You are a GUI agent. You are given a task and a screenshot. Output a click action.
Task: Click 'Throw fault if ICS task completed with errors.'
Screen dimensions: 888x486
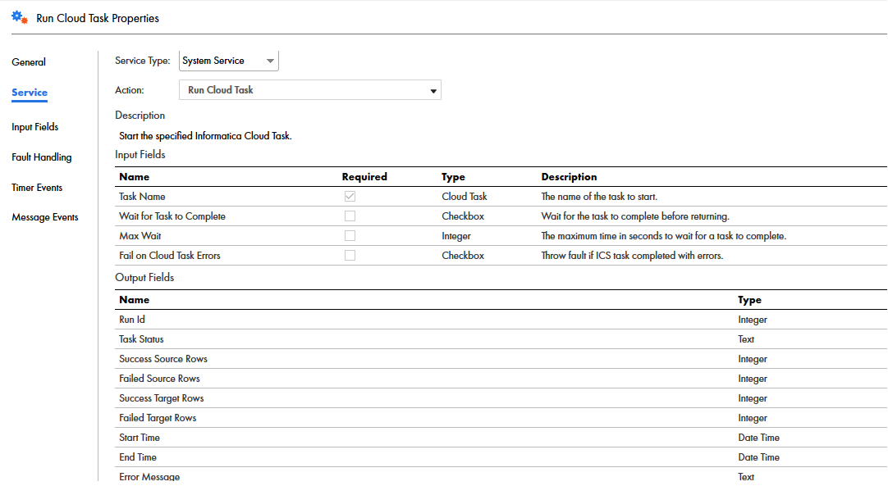(x=632, y=255)
